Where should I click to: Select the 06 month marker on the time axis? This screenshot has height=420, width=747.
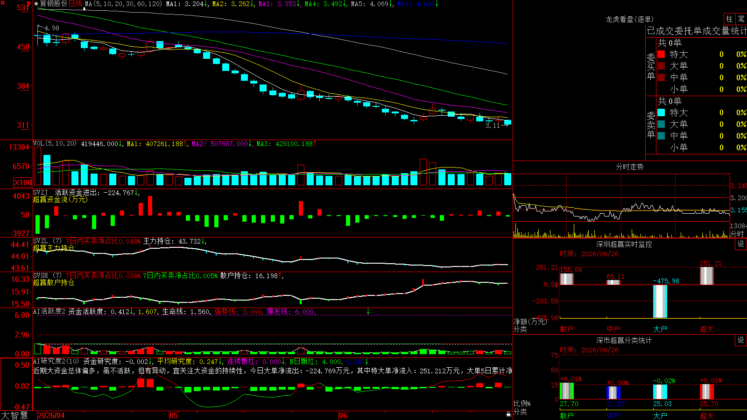343,415
